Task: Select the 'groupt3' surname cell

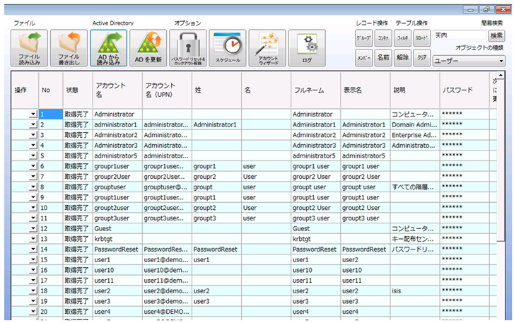Action: pos(216,218)
